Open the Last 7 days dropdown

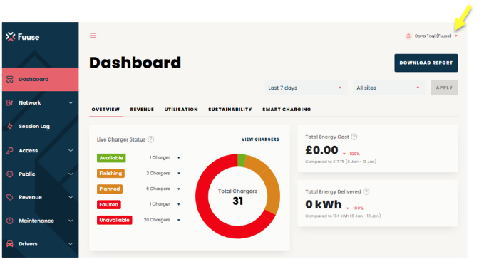[x=306, y=88]
